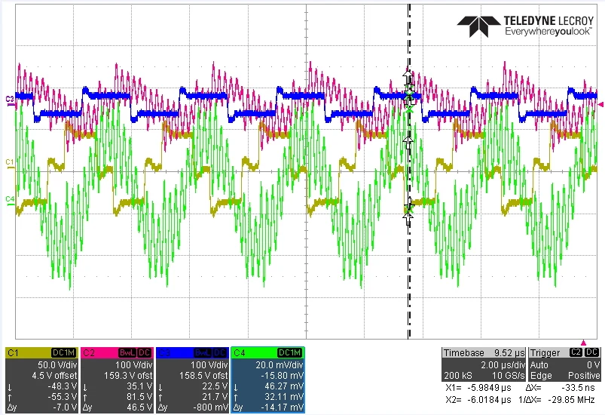
Task: Click the C2 source badge in Trigger
Action: tap(576, 352)
